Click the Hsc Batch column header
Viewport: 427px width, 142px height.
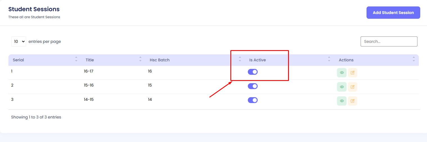[x=159, y=60]
